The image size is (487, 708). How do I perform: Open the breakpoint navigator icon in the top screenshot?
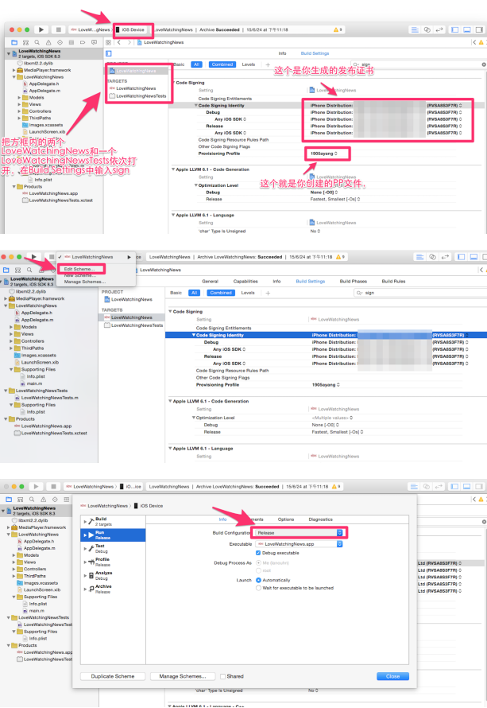click(83, 42)
